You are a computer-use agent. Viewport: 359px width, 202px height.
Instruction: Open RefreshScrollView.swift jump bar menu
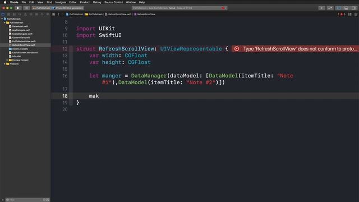(x=118, y=14)
